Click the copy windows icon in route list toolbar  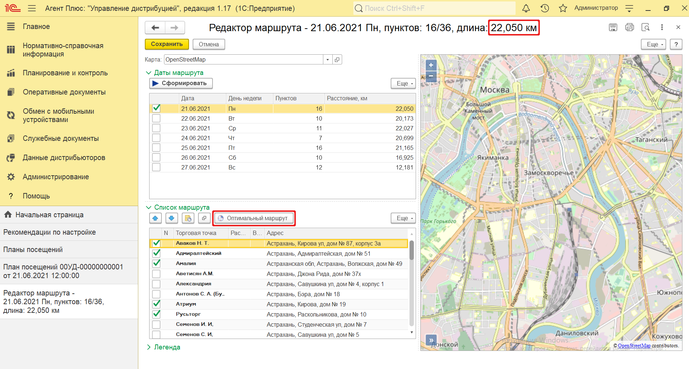(204, 218)
